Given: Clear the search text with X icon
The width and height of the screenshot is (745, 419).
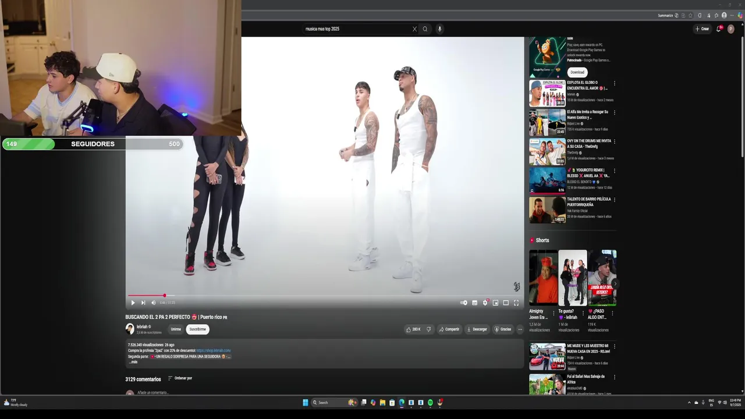Looking at the screenshot, I should [414, 29].
